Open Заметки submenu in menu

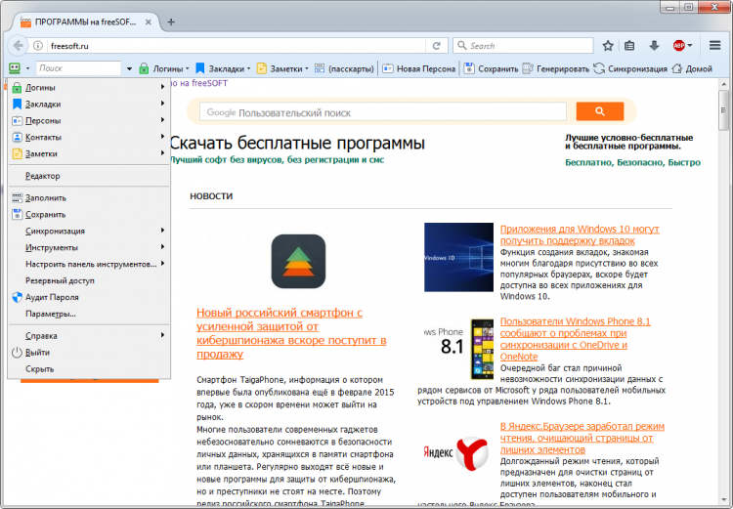tap(89, 153)
